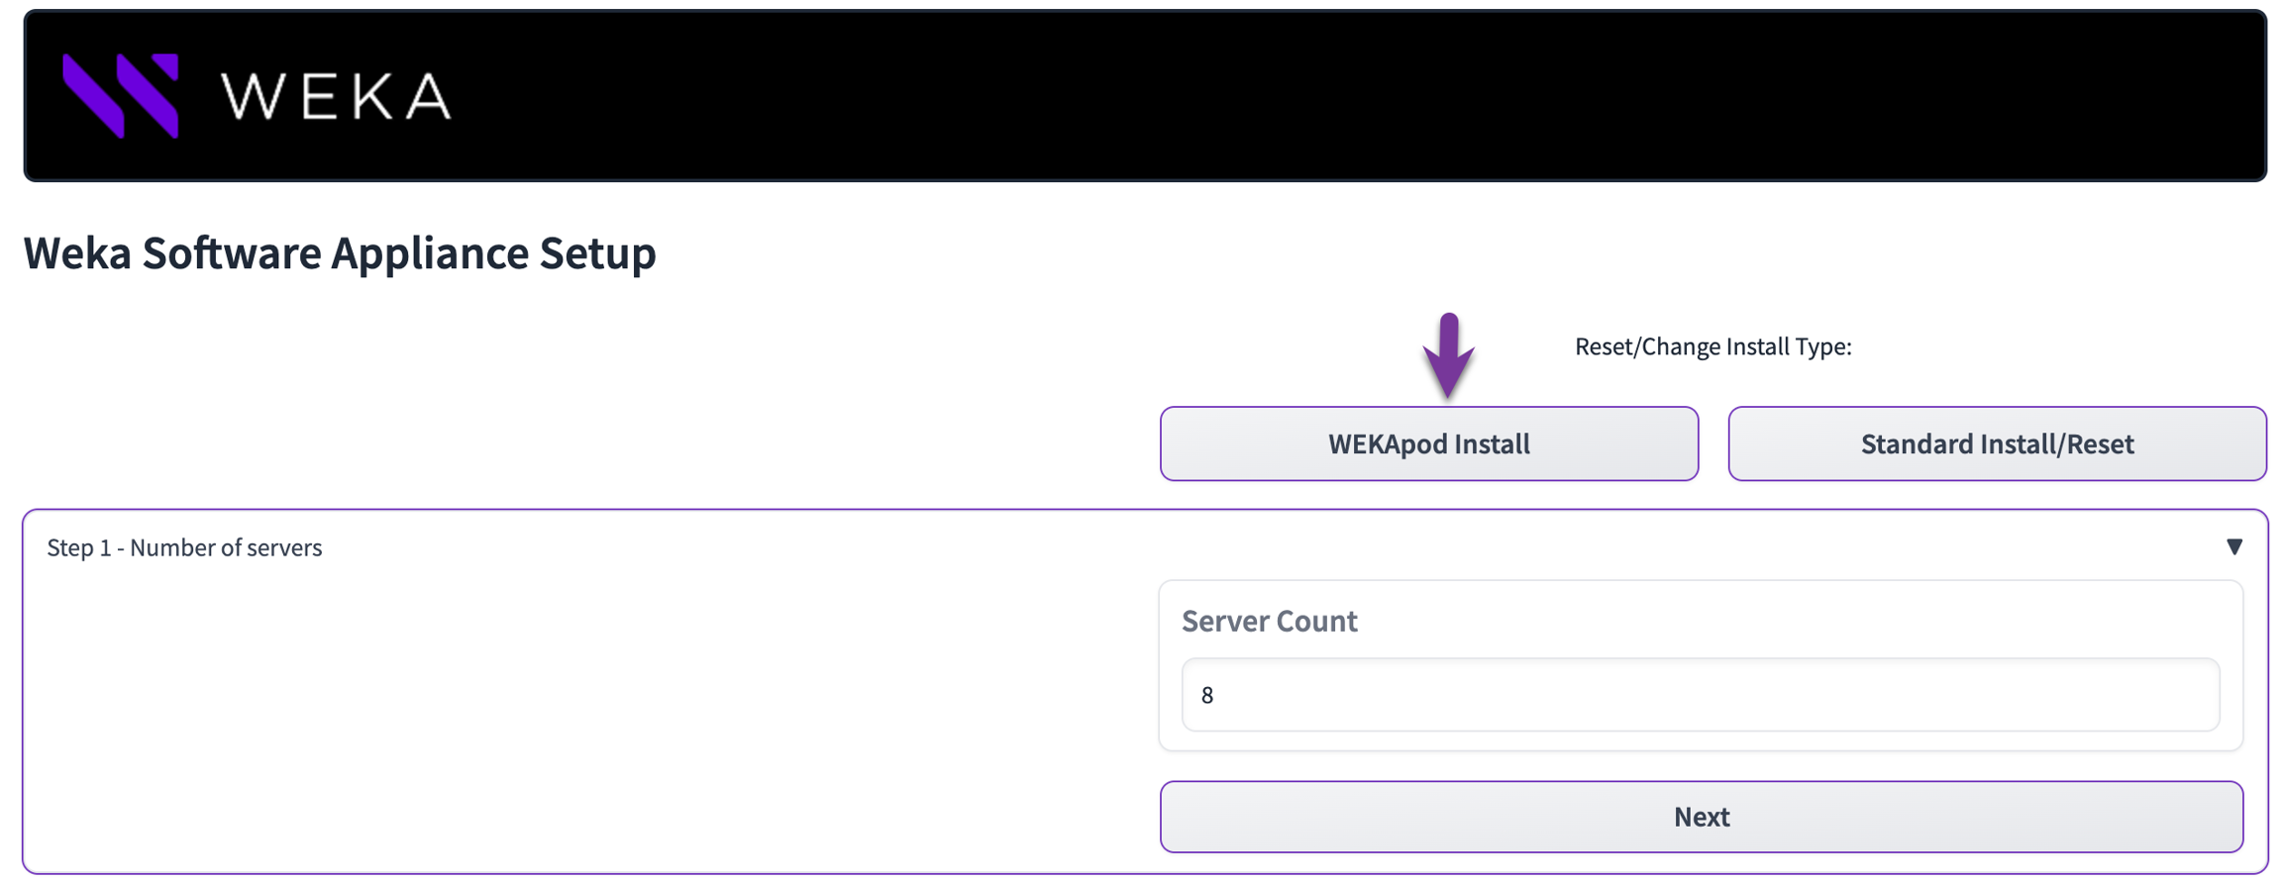The height and width of the screenshot is (882, 2282).
Task: Click the purple downward arrow indicator
Action: [x=1448, y=356]
